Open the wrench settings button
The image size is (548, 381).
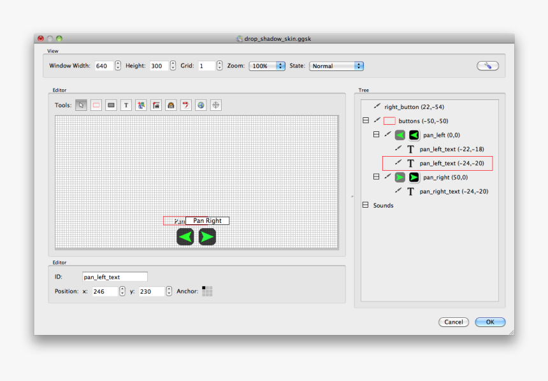(487, 66)
